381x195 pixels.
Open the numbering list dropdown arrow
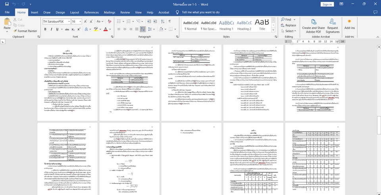[x=133, y=21]
